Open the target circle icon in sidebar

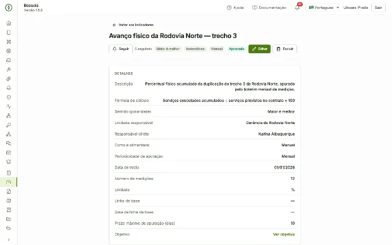point(8,51)
